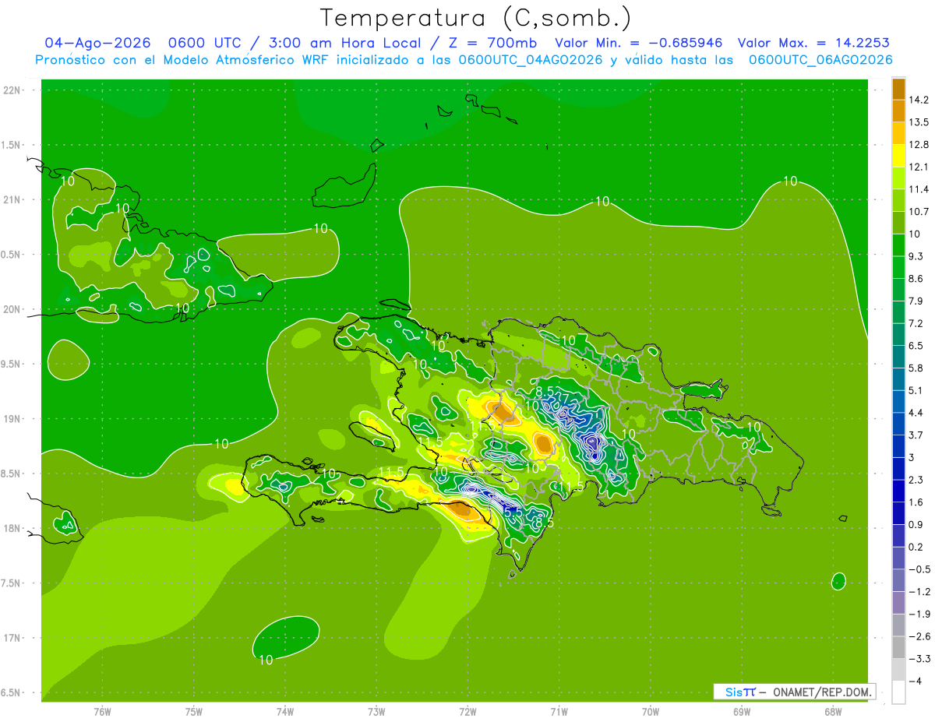This screenshot has height=722, width=935.
Task: Pick the dark orange swatch above 14.2
Action: tap(898, 89)
